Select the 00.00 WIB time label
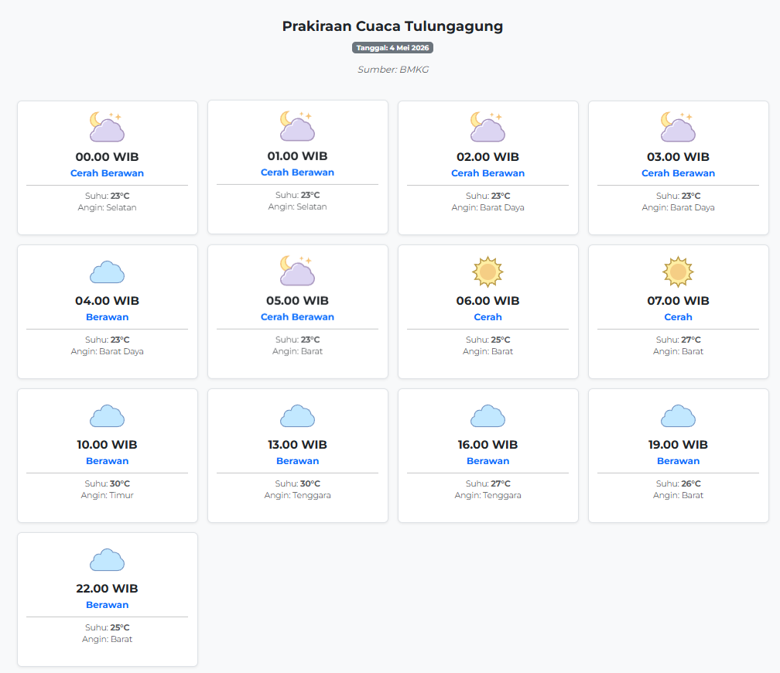 (107, 157)
